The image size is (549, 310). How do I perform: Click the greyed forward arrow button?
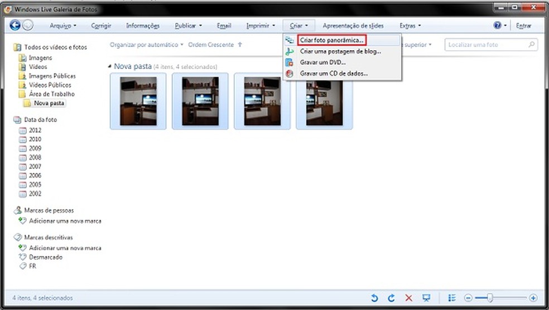pos(28,25)
